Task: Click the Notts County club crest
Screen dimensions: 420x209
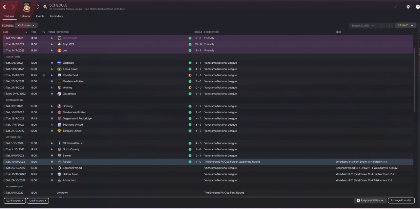Action: 59,149
